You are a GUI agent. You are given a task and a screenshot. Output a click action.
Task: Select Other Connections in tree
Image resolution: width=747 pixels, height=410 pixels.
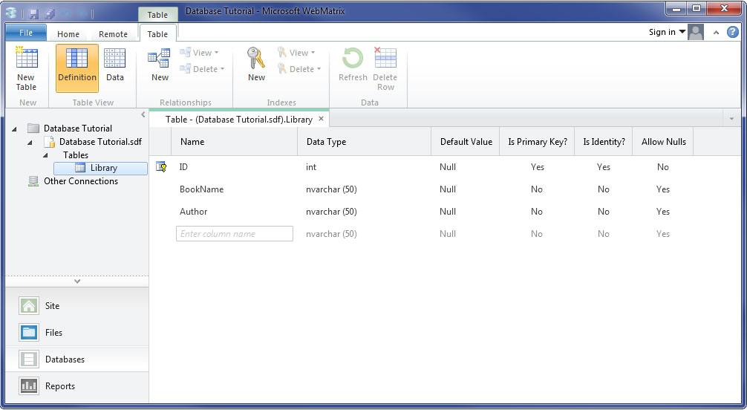(80, 181)
